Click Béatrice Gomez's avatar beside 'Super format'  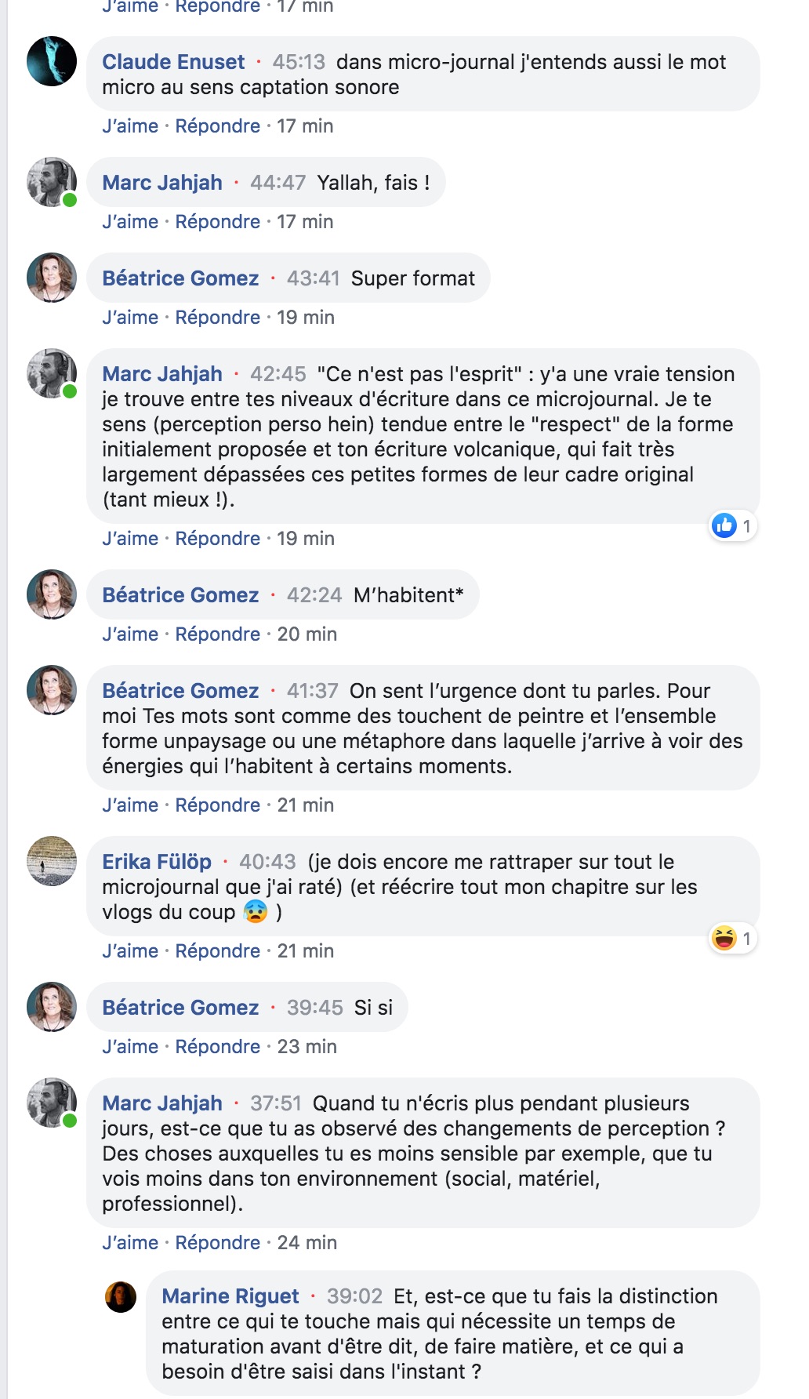tap(52, 278)
